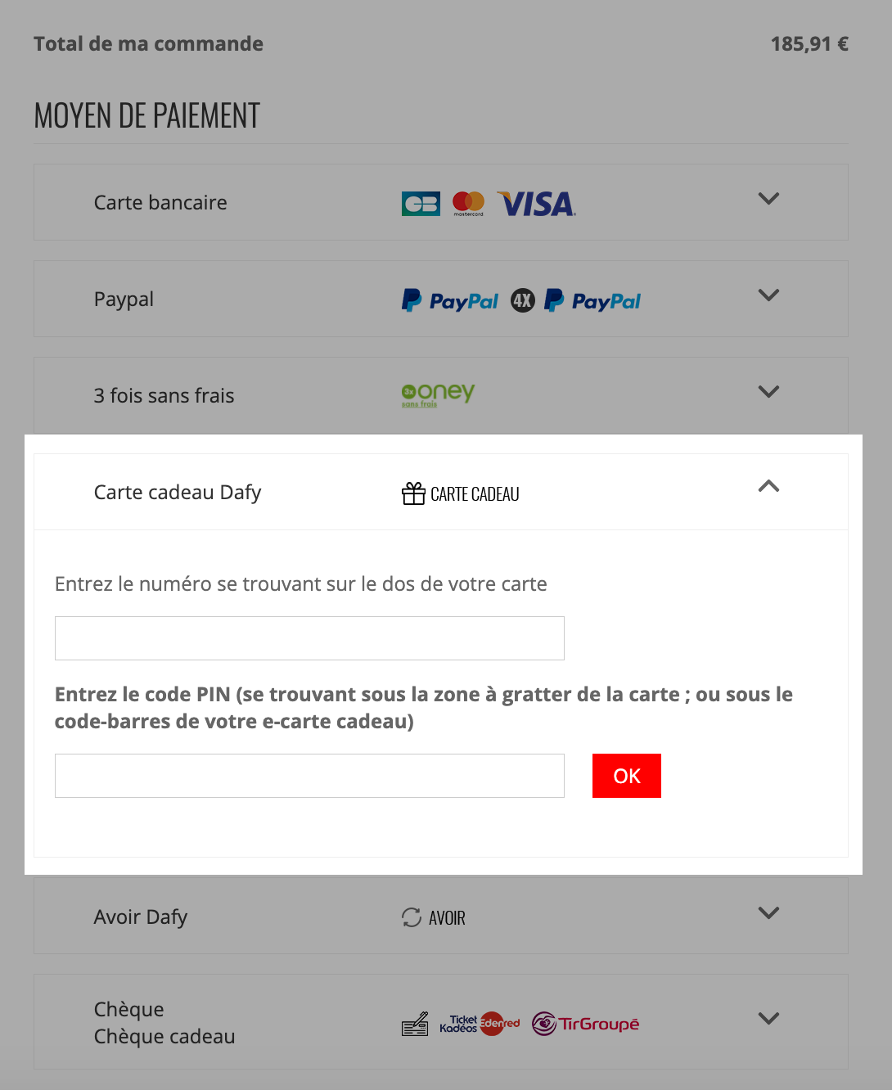This screenshot has height=1090, width=892.
Task: Expand the Chèque cadeau chevron
Action: (768, 1019)
